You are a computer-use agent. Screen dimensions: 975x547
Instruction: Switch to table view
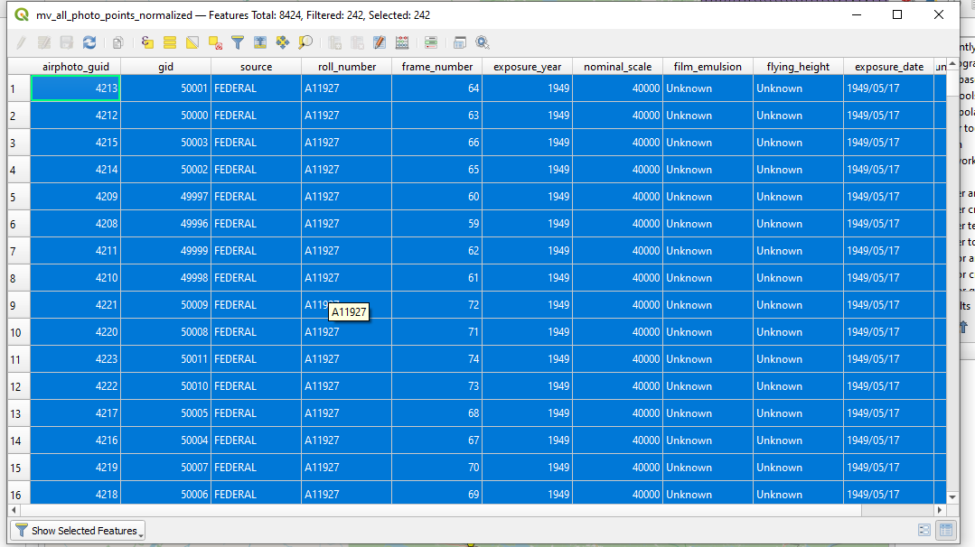(x=946, y=531)
